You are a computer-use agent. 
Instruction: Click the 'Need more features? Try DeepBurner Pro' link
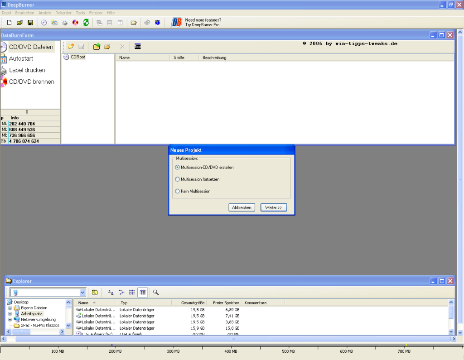point(203,23)
